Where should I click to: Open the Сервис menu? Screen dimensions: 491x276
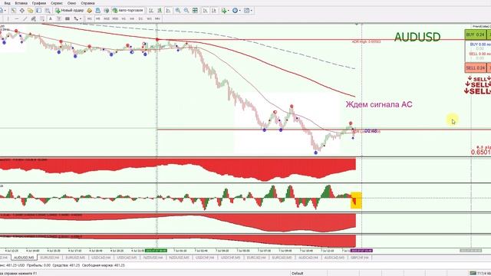coord(57,3)
